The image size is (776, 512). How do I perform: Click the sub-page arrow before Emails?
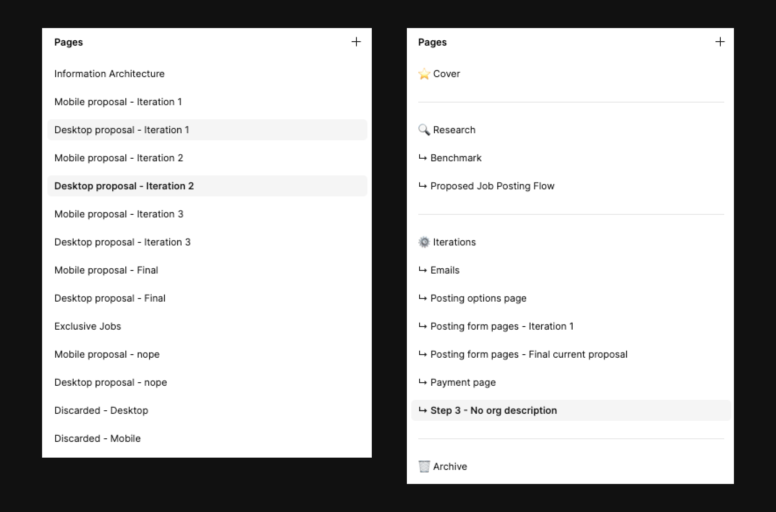pyautogui.click(x=422, y=270)
